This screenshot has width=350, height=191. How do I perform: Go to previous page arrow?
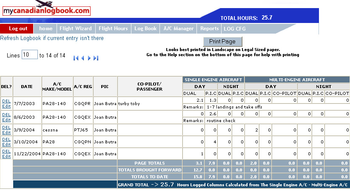click(83, 58)
